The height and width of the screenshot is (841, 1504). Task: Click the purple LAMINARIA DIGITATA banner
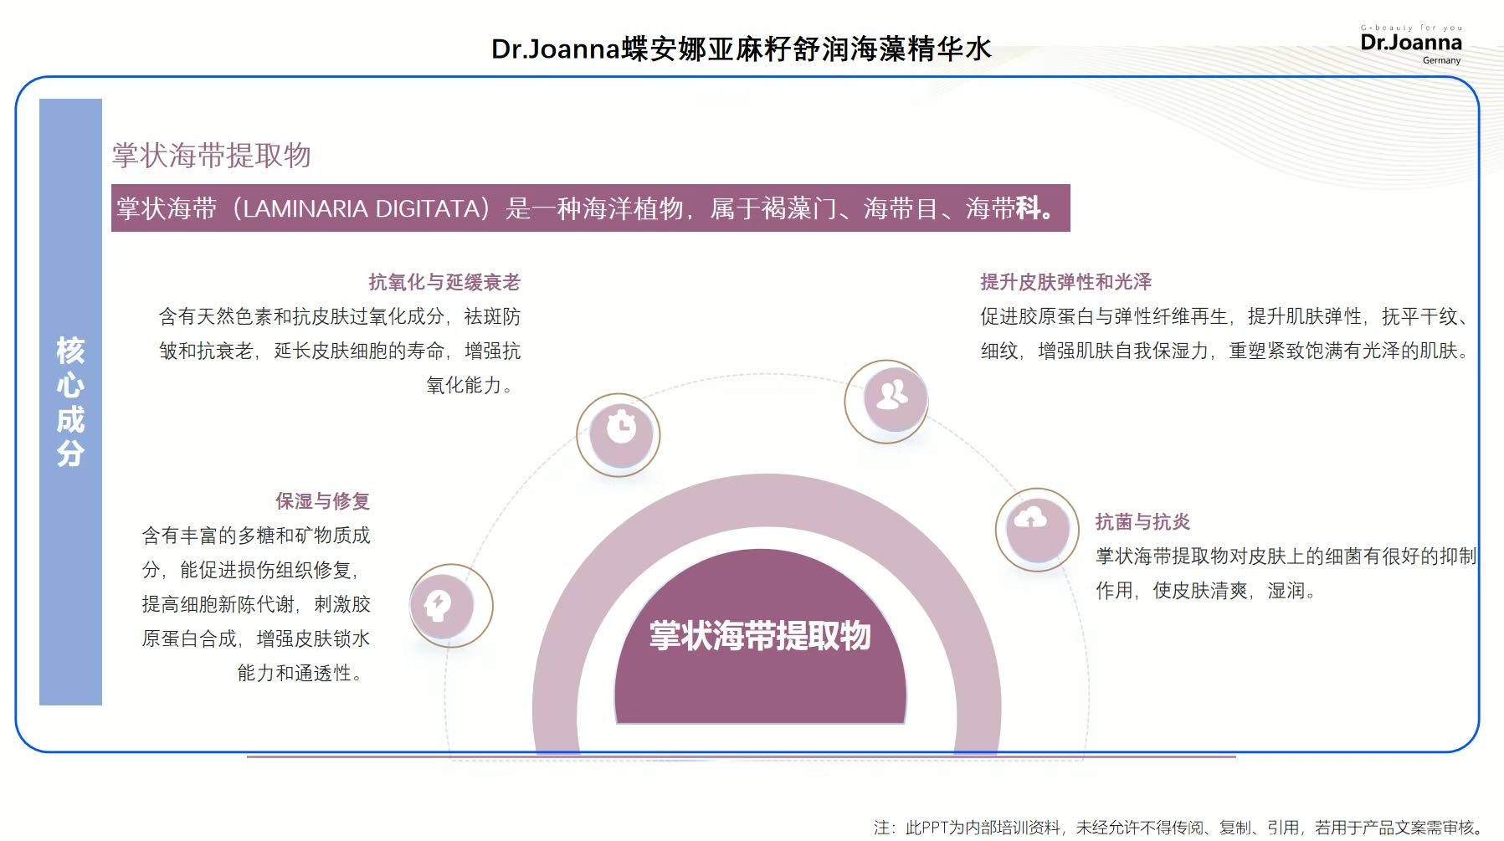click(x=590, y=208)
